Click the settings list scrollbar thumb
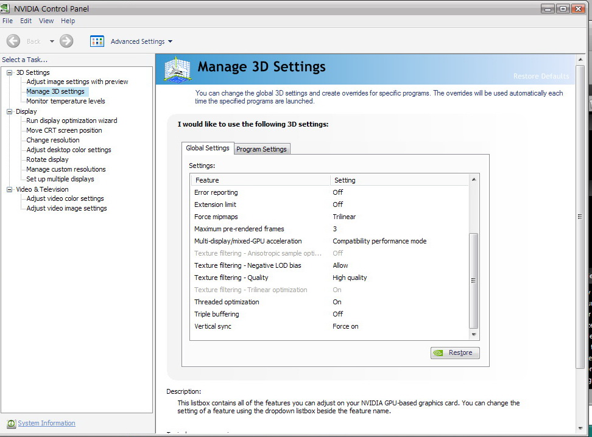The width and height of the screenshot is (592, 437). [x=473, y=281]
